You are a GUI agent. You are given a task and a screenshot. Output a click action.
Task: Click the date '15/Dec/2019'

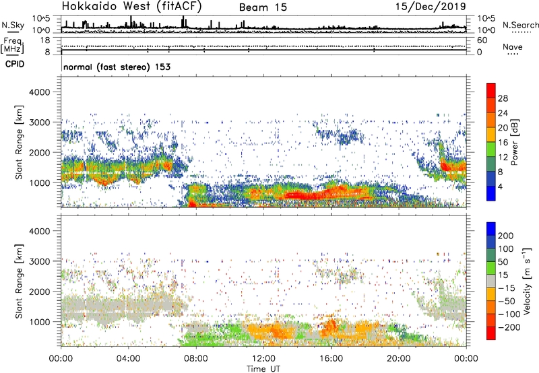tap(431, 7)
